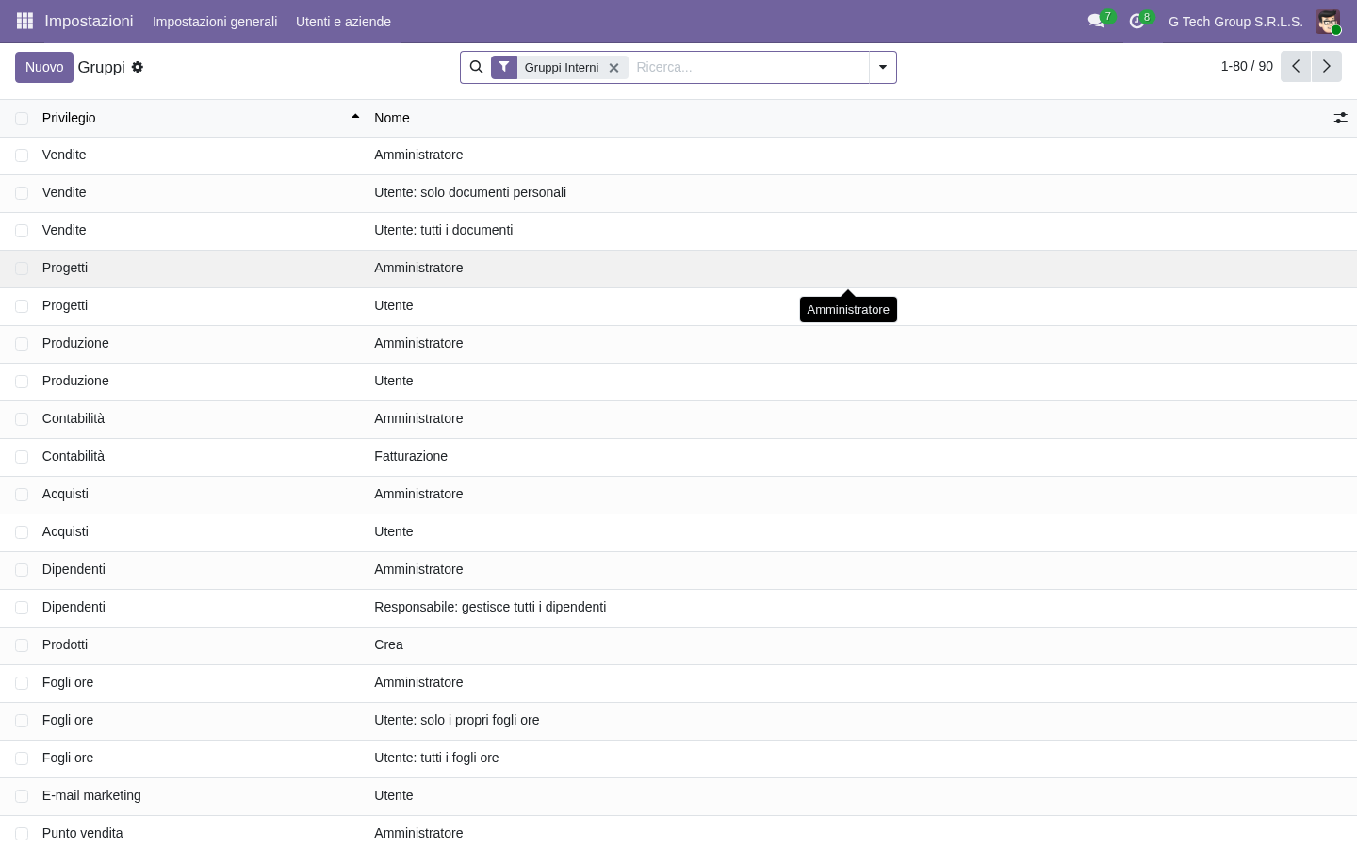Open Punto vendita Amministratore row
The height and width of the screenshot is (848, 1357).
678,832
